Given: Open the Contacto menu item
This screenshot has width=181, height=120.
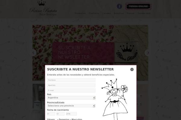Looking at the screenshot, I should 94,13.
